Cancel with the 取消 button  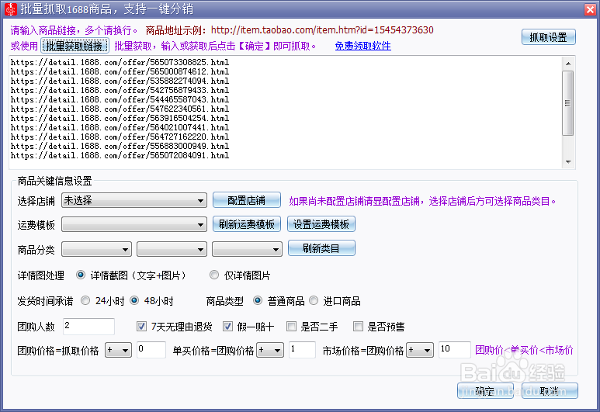pyautogui.click(x=550, y=391)
